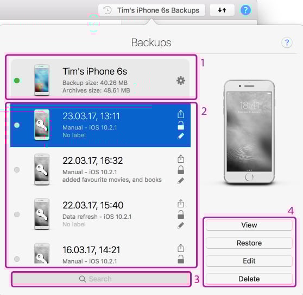Open settings gear for Tim's iPhone 6s
Image resolution: width=303 pixels, height=295 pixels.
181,81
